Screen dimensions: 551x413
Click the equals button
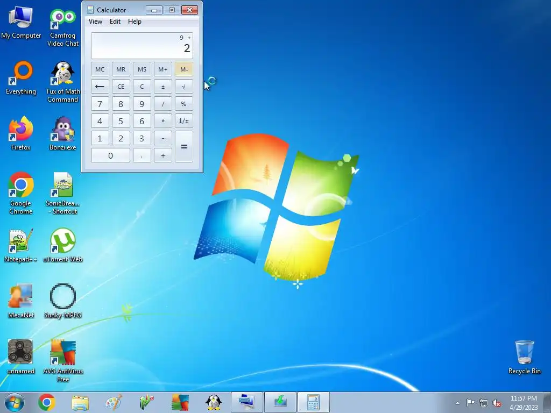tap(184, 146)
